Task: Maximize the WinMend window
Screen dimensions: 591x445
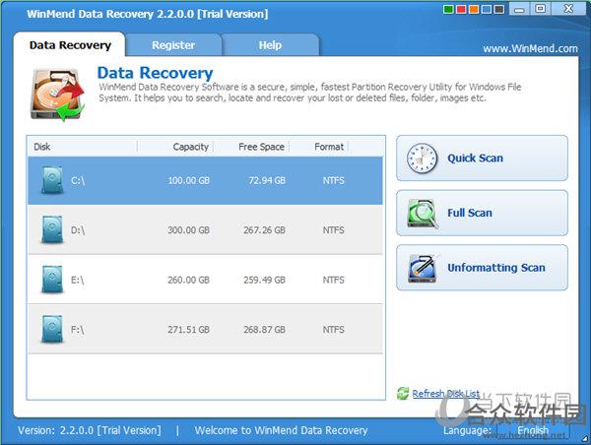Action: pos(541,9)
